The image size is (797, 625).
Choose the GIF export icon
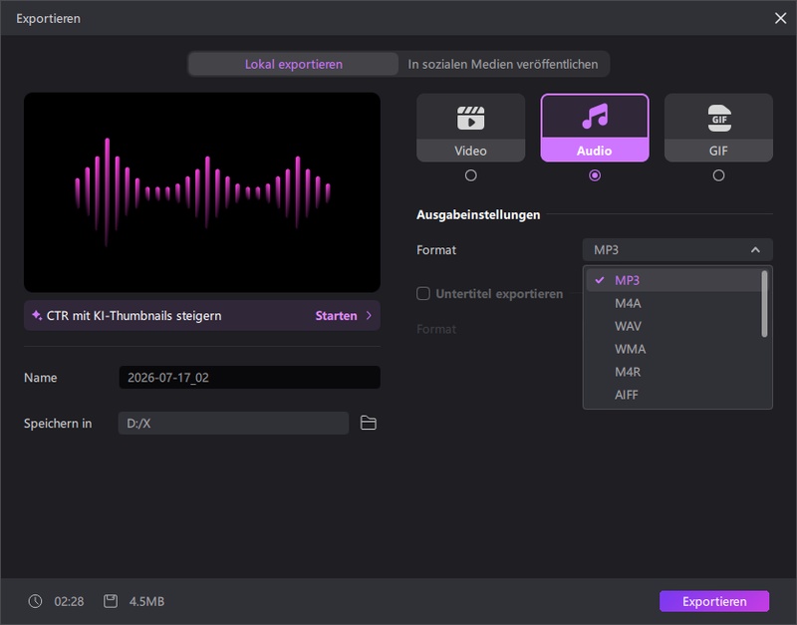pyautogui.click(x=718, y=118)
